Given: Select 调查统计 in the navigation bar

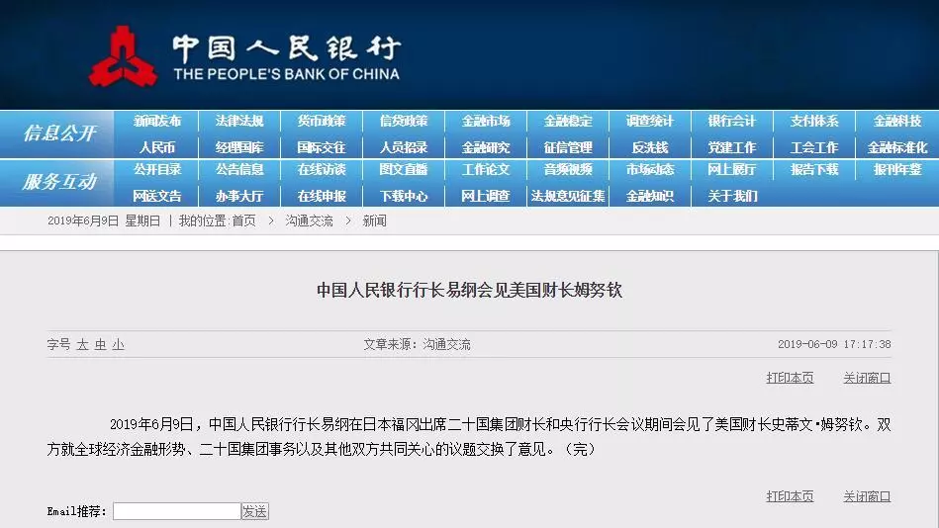Looking at the screenshot, I should (x=650, y=122).
